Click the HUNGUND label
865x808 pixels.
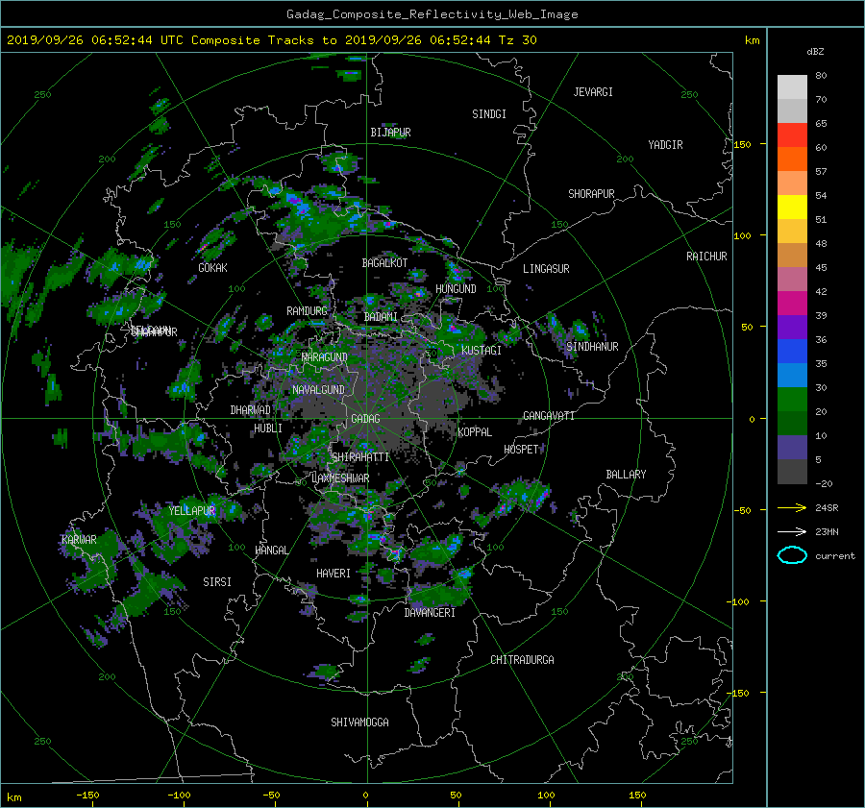pyautogui.click(x=456, y=289)
